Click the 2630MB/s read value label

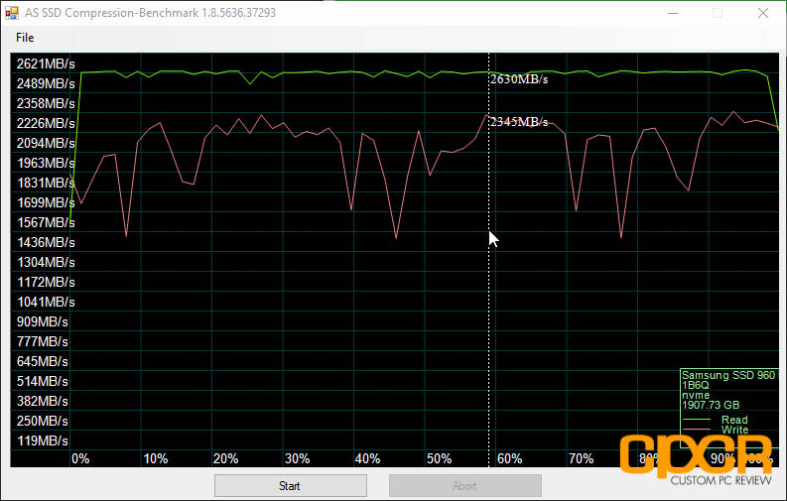point(519,79)
